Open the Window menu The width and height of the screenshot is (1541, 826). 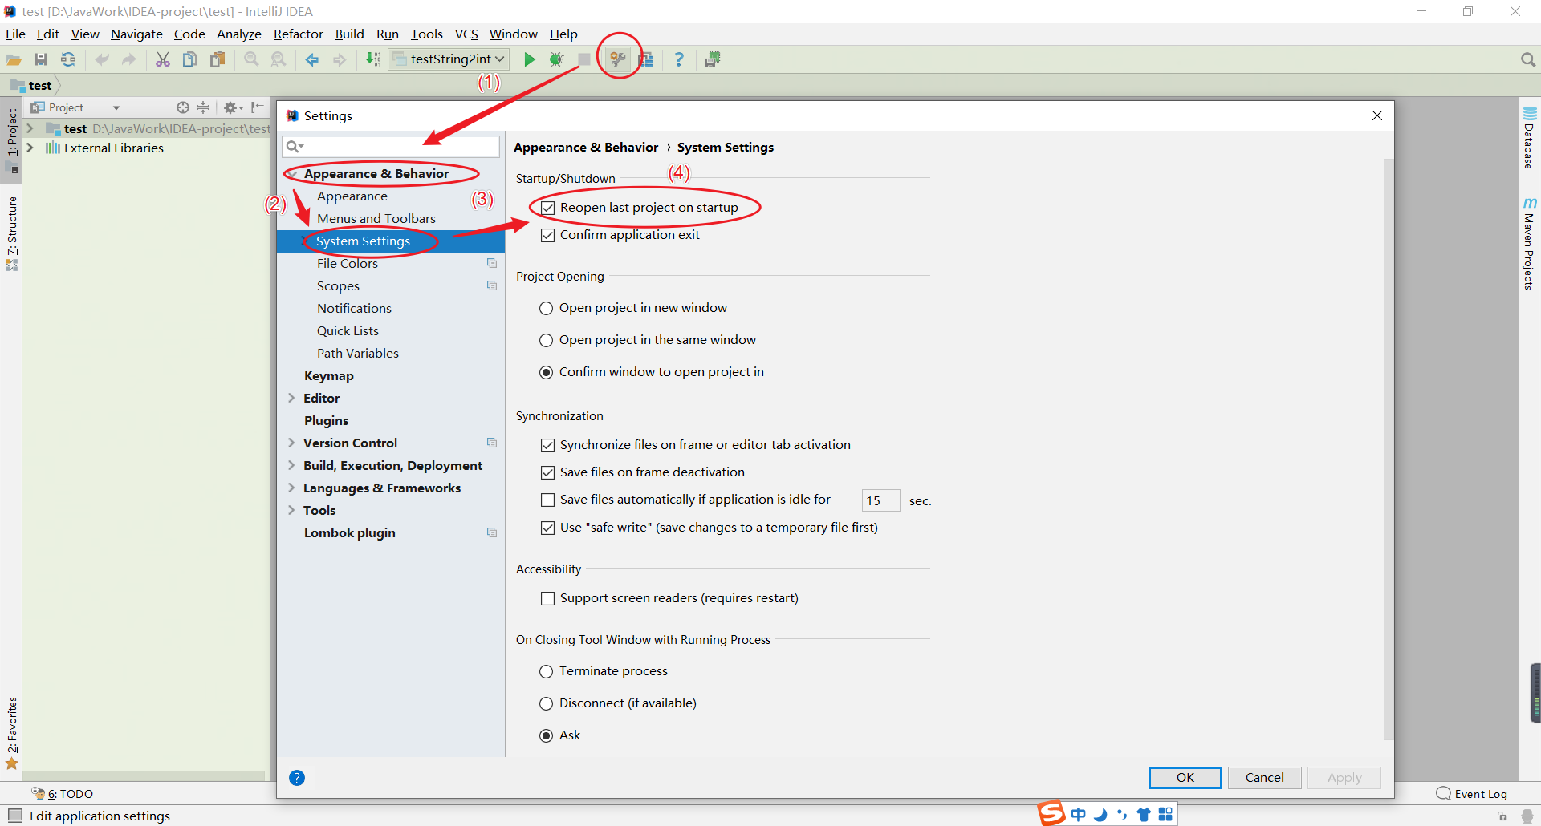(x=513, y=34)
